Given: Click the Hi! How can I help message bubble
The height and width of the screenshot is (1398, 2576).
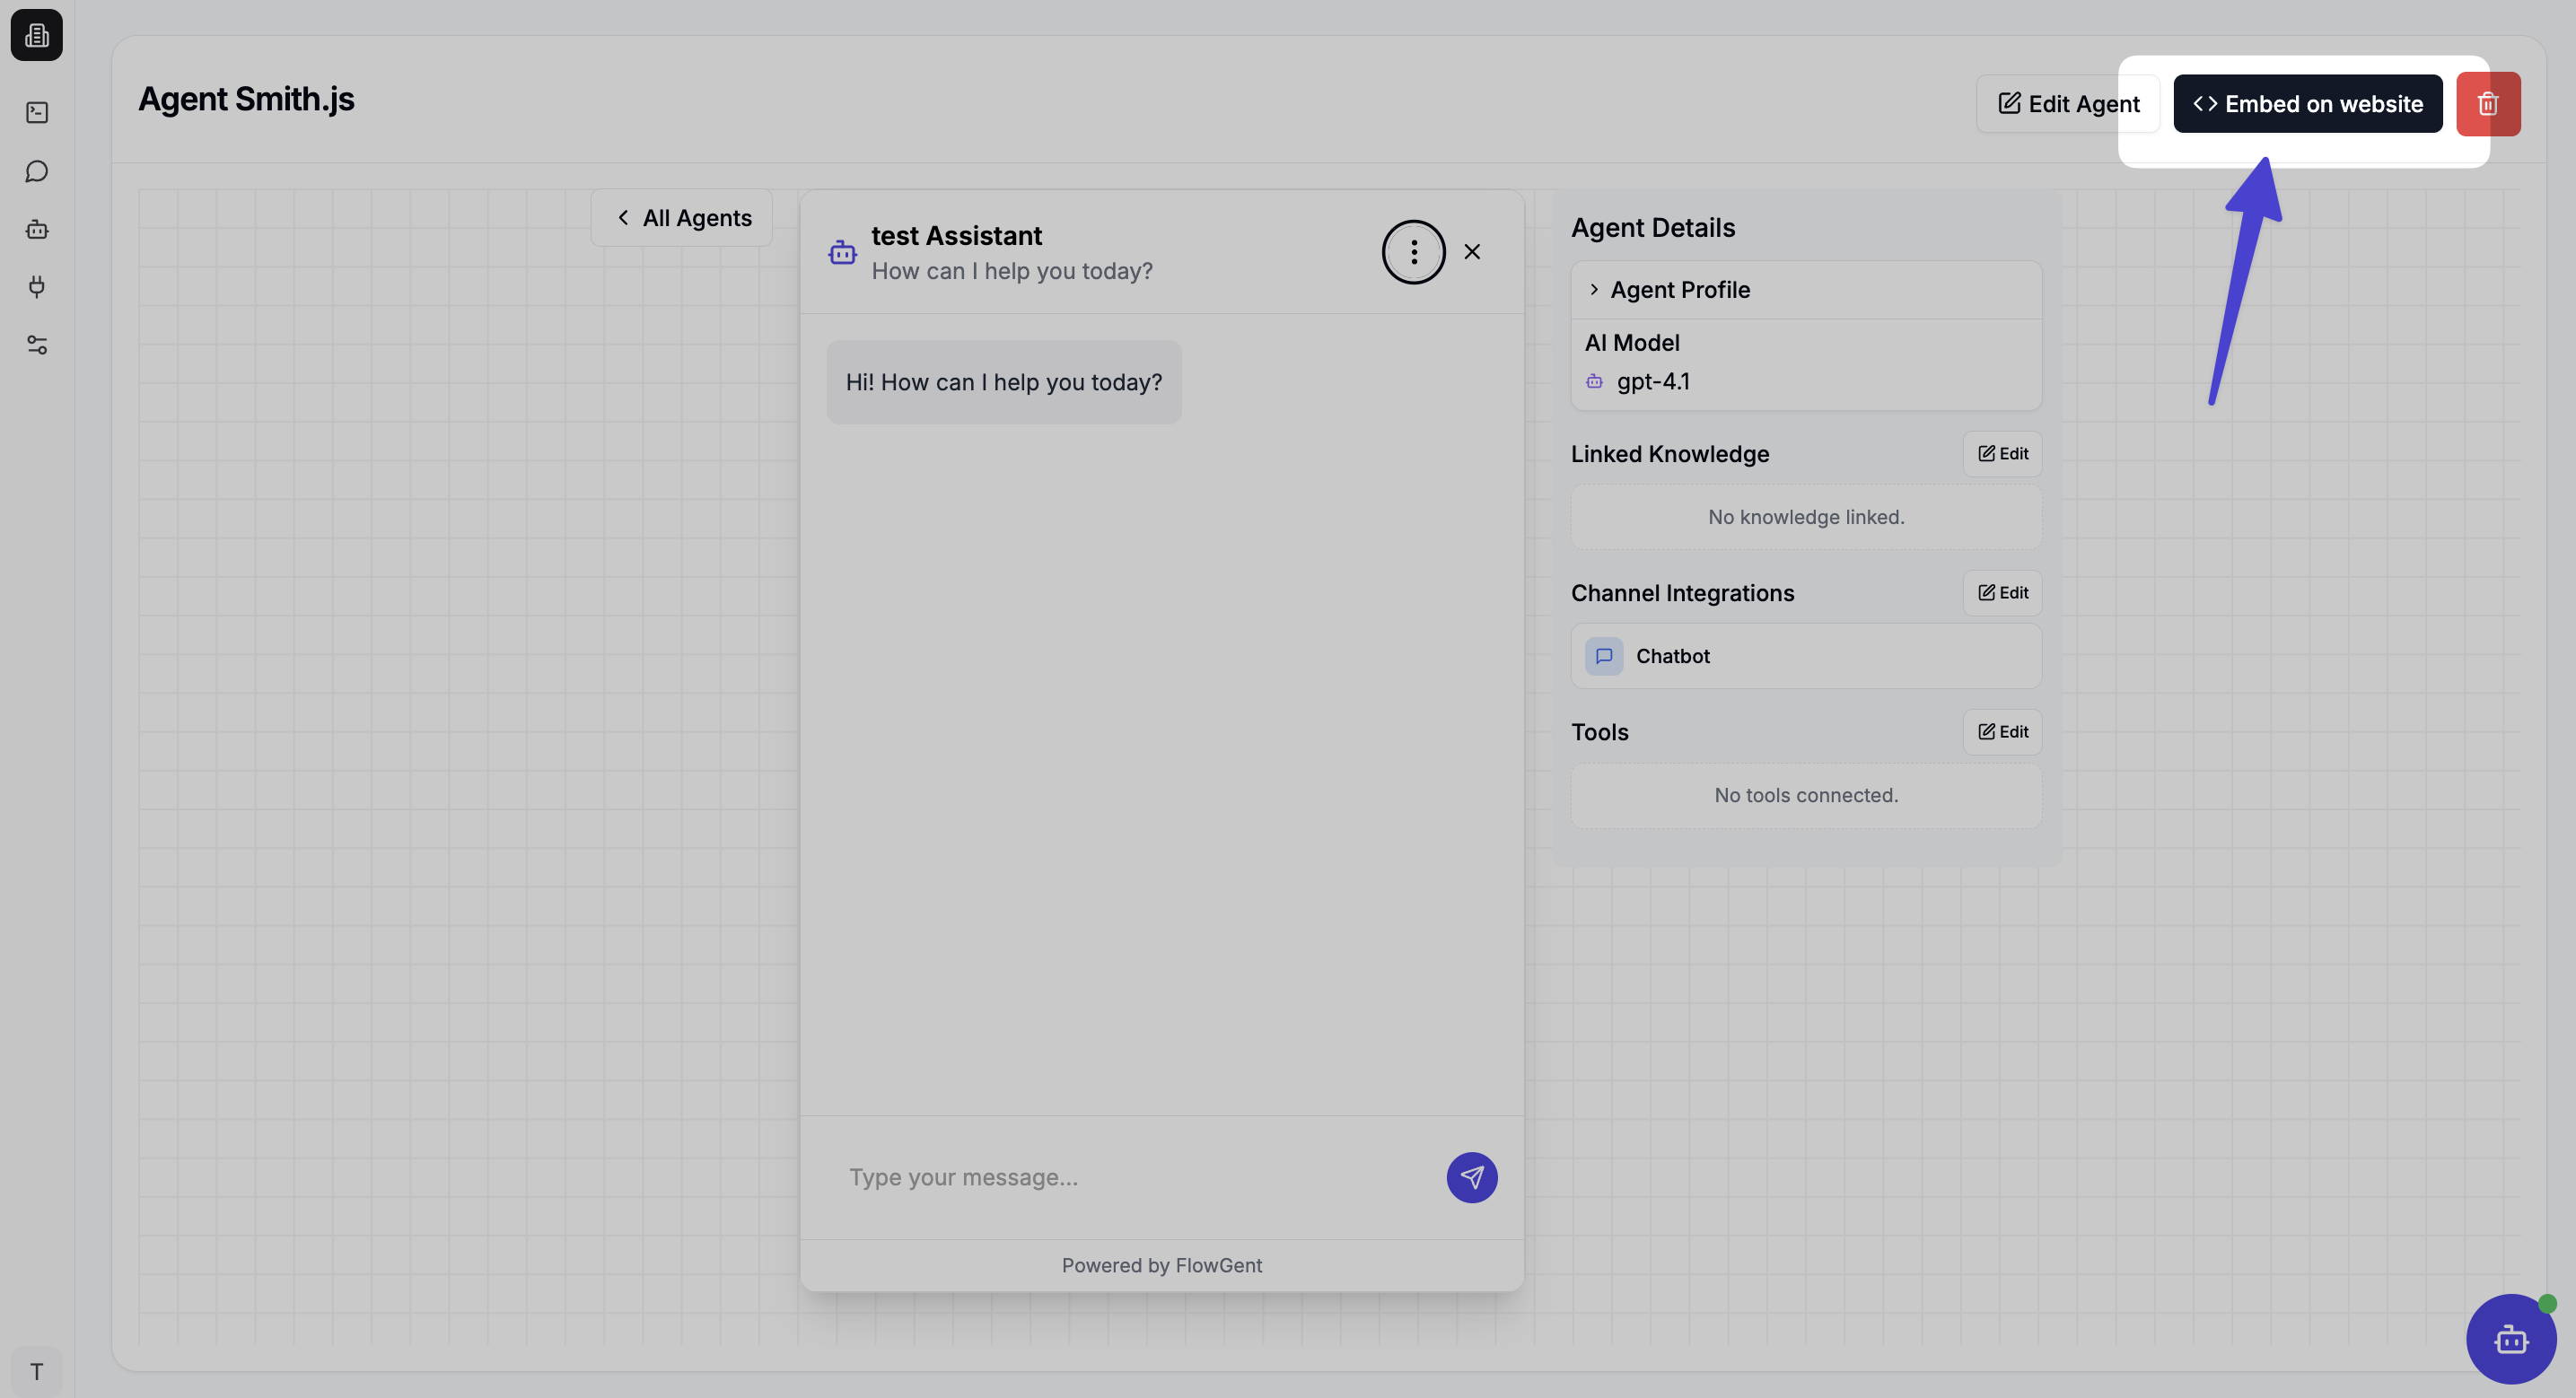Looking at the screenshot, I should pos(1004,383).
